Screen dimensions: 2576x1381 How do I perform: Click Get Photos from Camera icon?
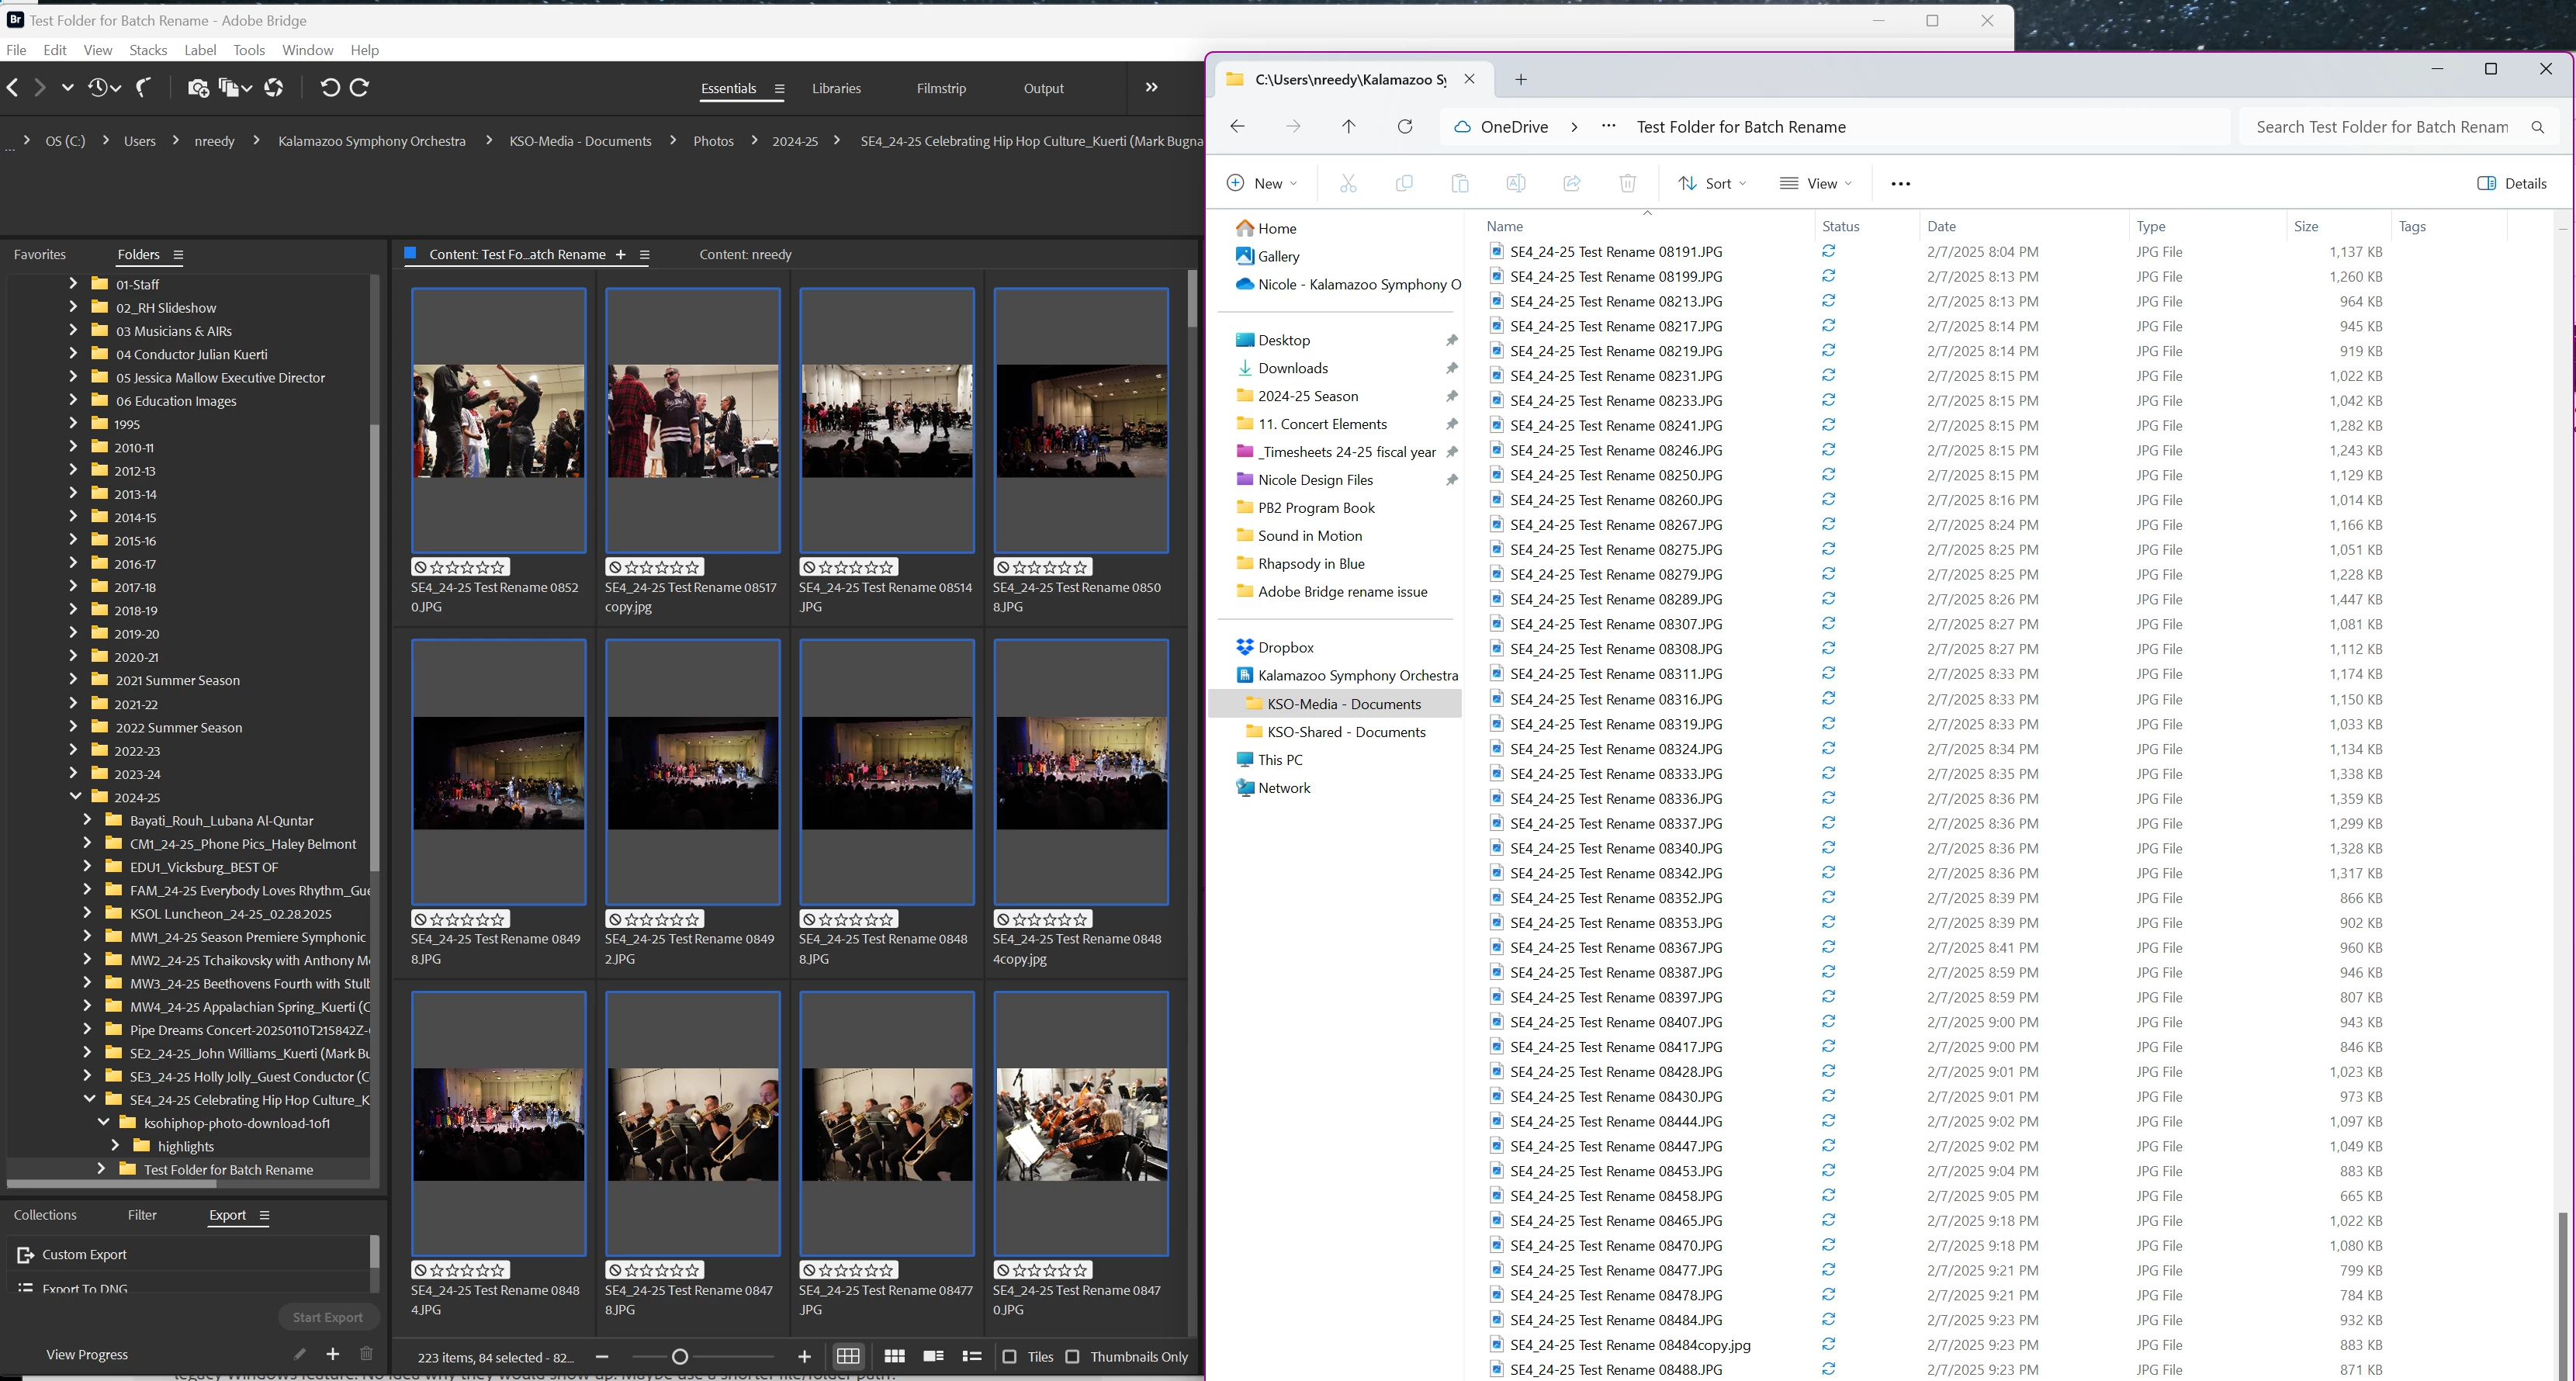click(x=198, y=88)
